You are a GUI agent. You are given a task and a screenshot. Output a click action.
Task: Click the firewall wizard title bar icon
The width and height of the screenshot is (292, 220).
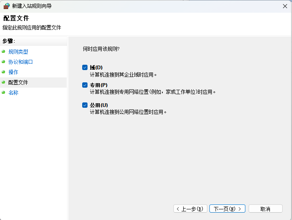pyautogui.click(x=7, y=6)
